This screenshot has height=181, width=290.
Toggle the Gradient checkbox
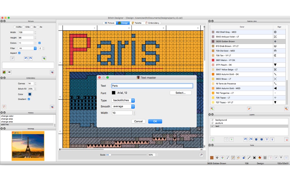tap(29, 99)
